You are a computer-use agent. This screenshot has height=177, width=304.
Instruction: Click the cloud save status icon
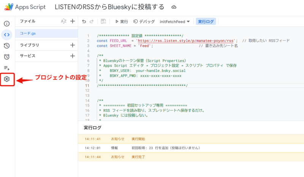(174, 7)
